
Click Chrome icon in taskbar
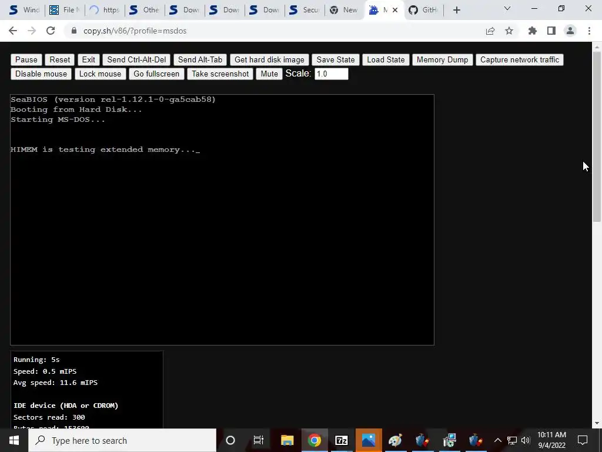[315, 440]
